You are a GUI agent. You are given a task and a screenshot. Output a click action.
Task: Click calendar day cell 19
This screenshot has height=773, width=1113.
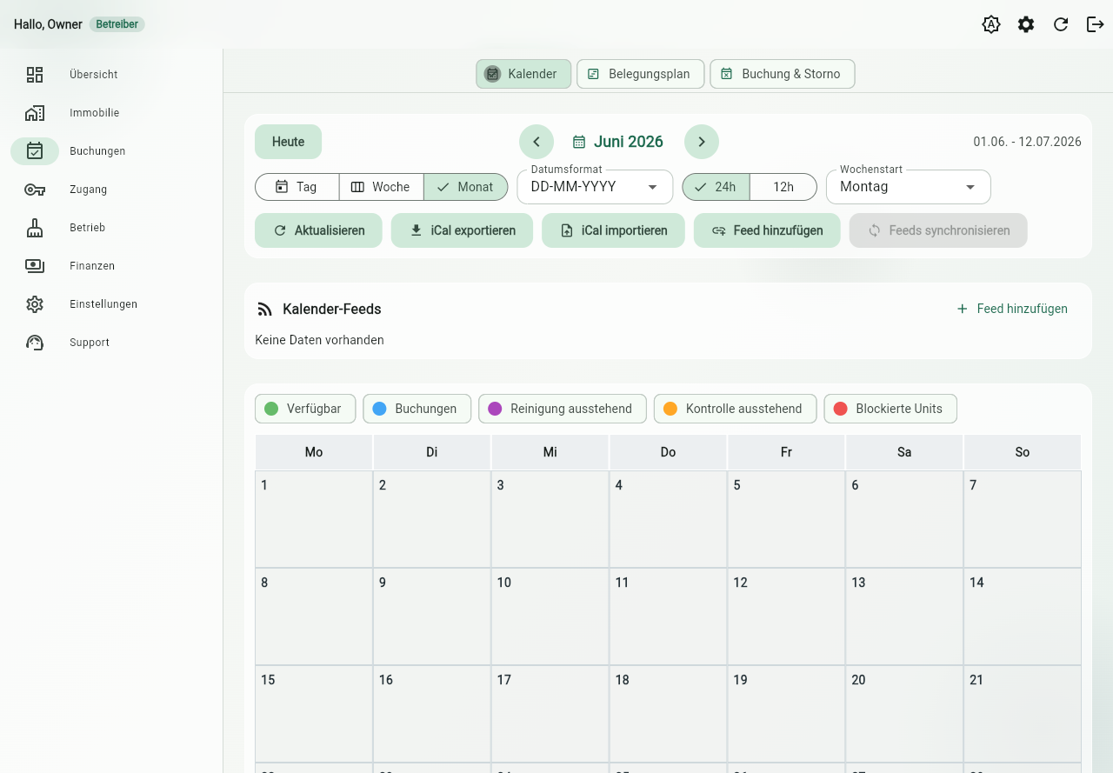pyautogui.click(x=786, y=714)
